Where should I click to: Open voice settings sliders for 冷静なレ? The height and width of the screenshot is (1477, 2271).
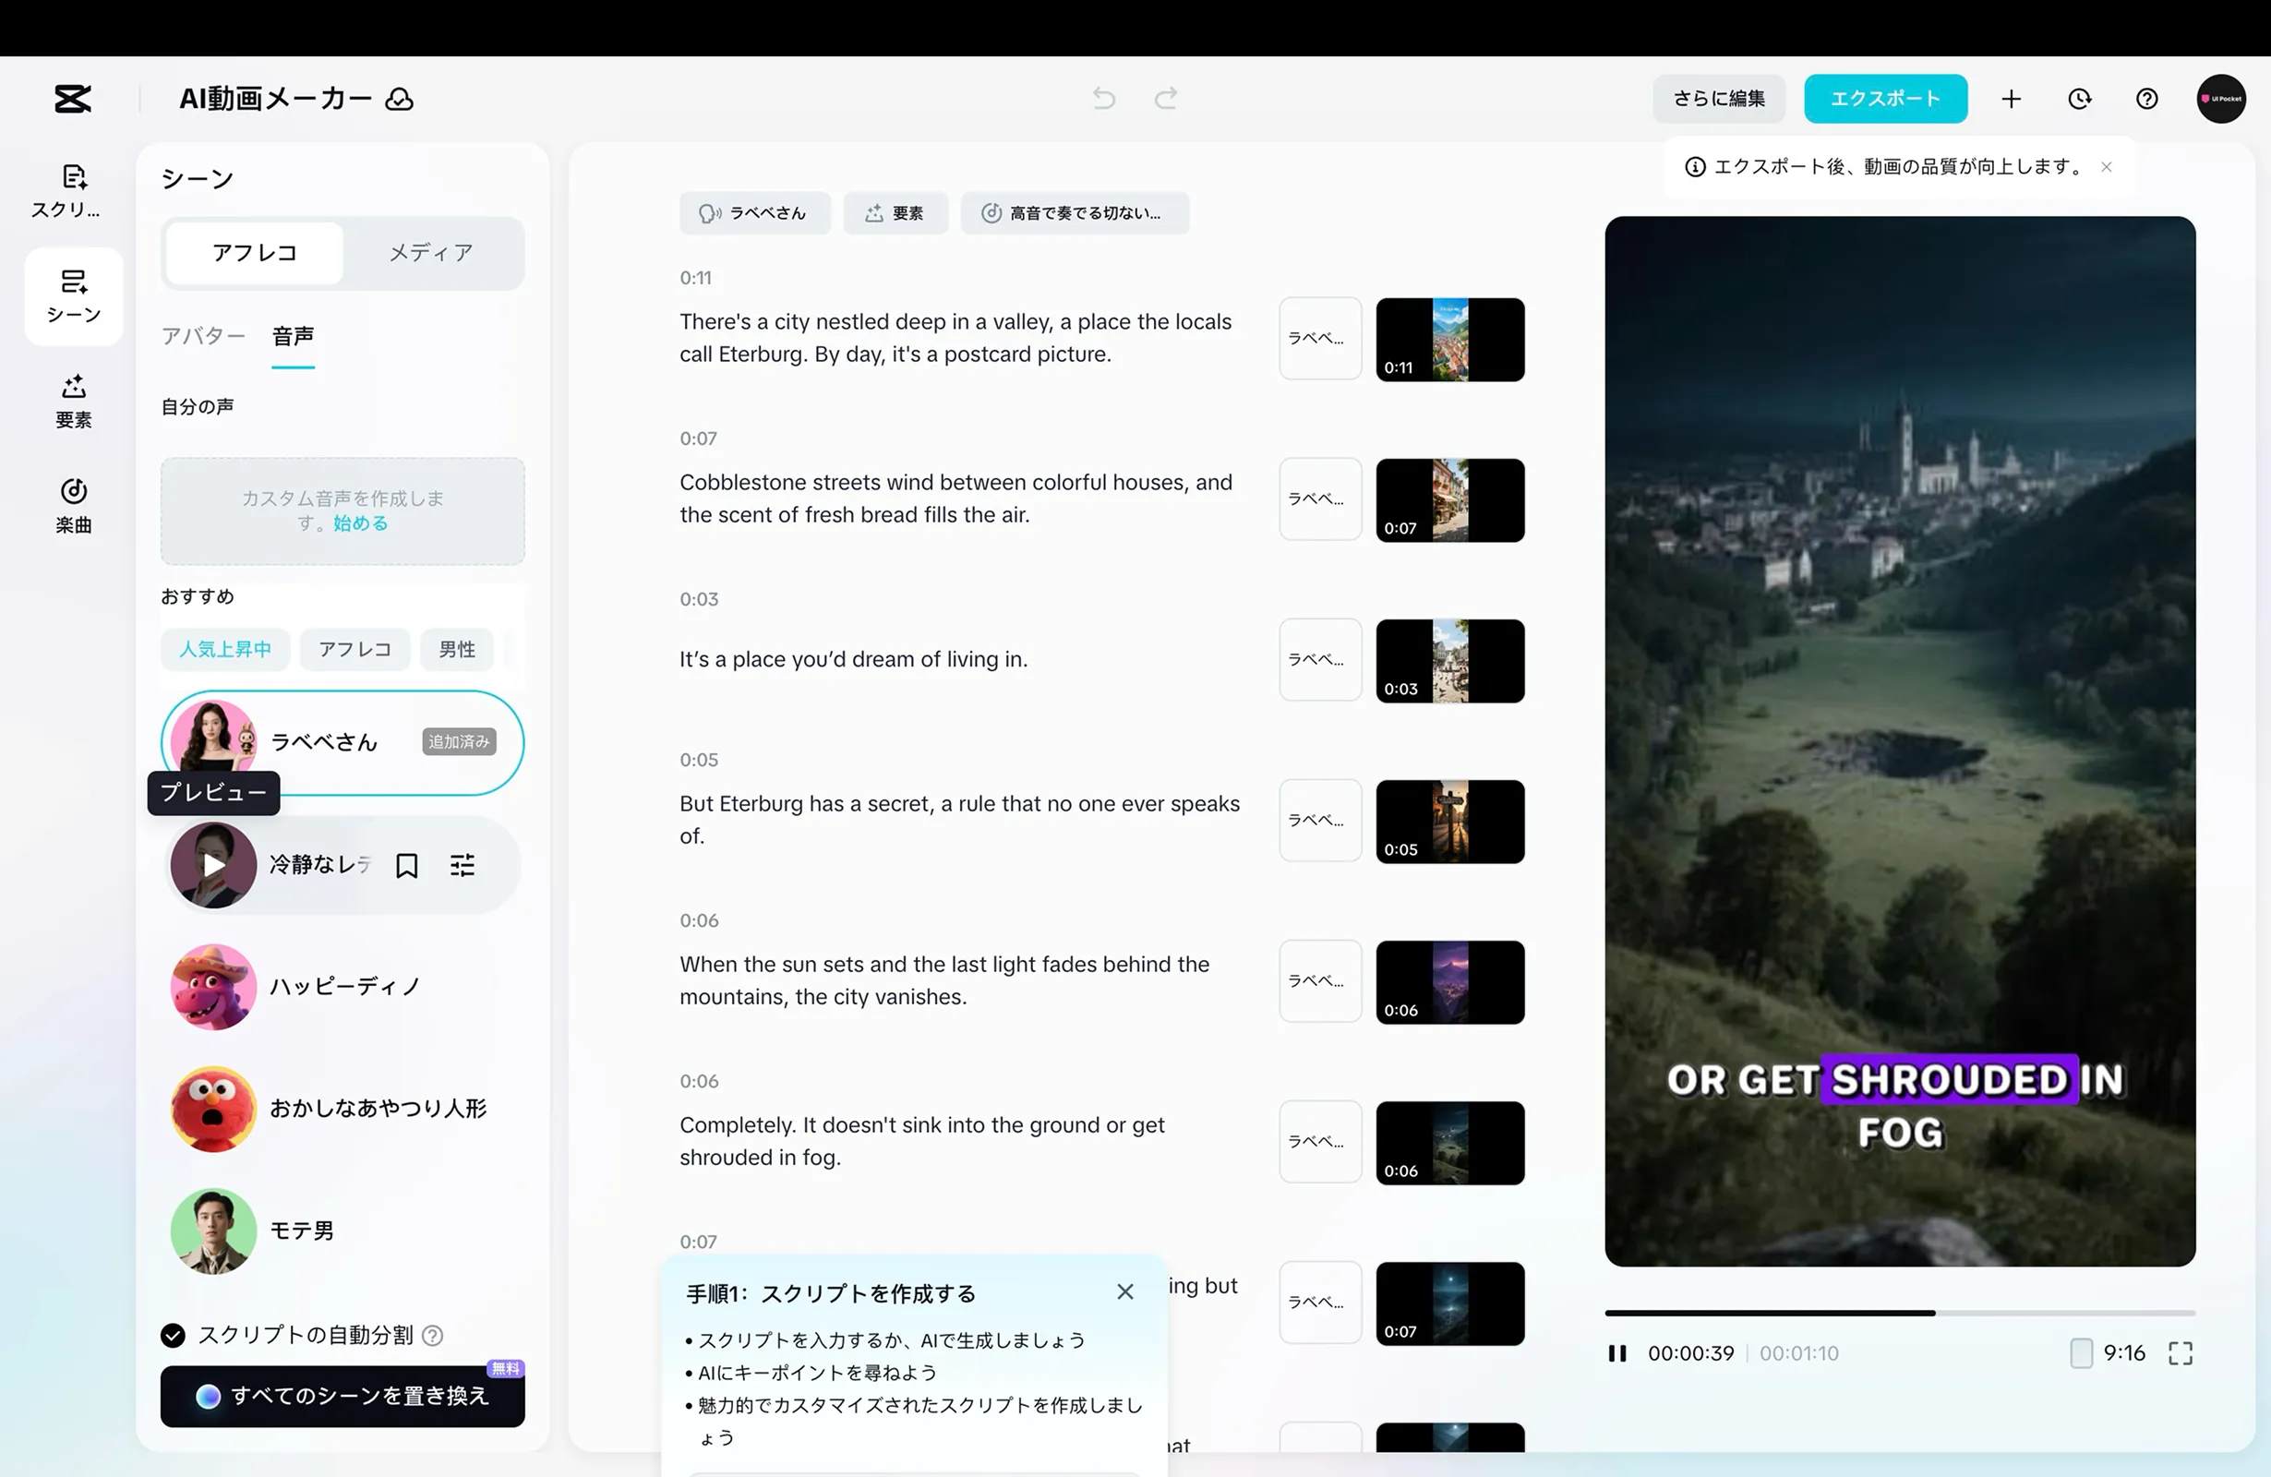tap(462, 864)
